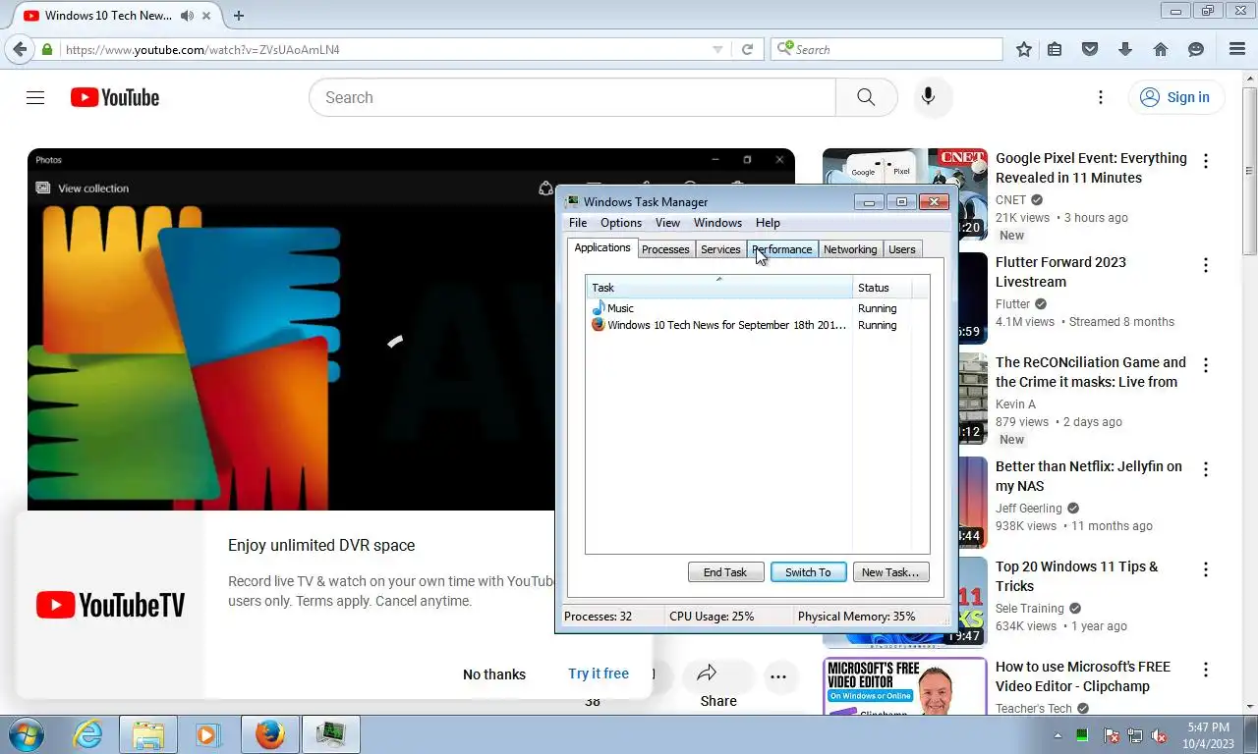The height and width of the screenshot is (754, 1258).
Task: Open options for the ReCONciliation Game video
Action: coord(1206,365)
